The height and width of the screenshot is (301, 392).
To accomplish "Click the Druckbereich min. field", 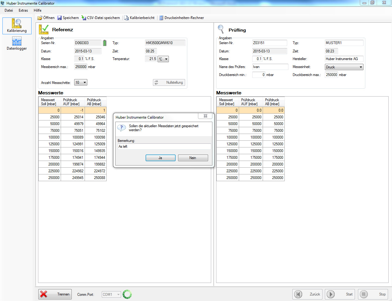I will point(259,75).
